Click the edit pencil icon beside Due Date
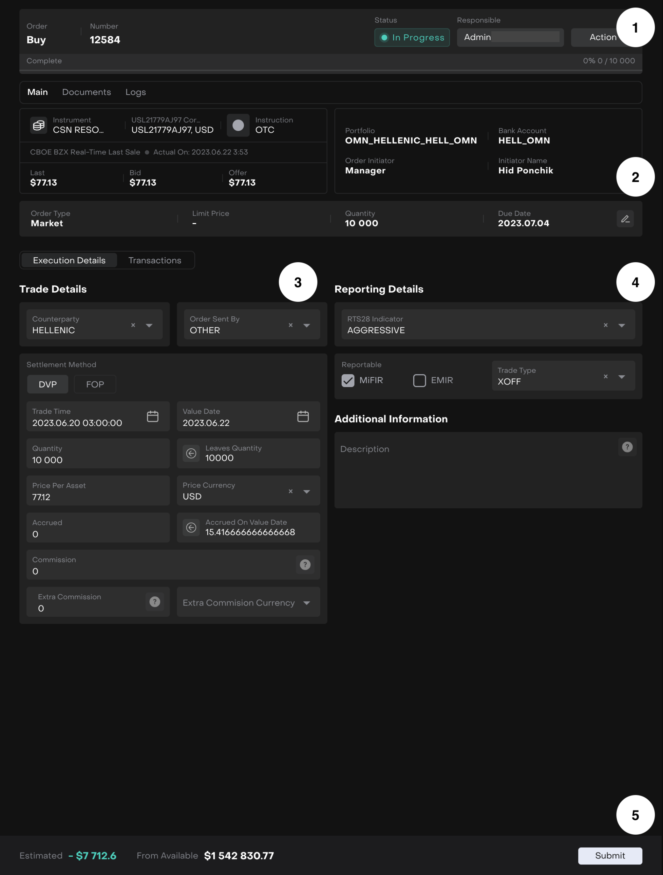Image resolution: width=663 pixels, height=875 pixels. click(625, 219)
